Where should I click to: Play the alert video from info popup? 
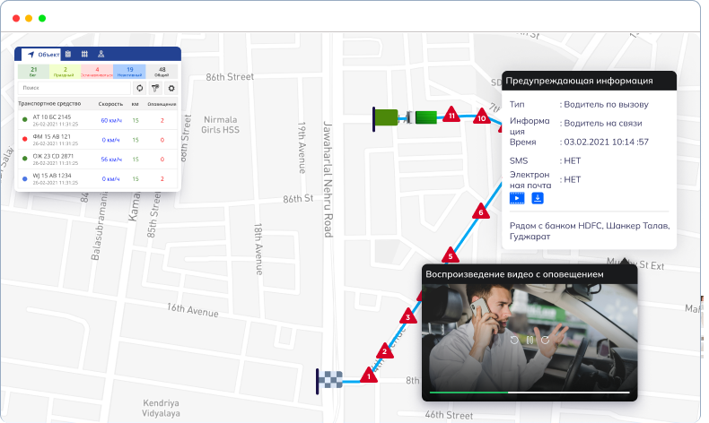(x=517, y=198)
